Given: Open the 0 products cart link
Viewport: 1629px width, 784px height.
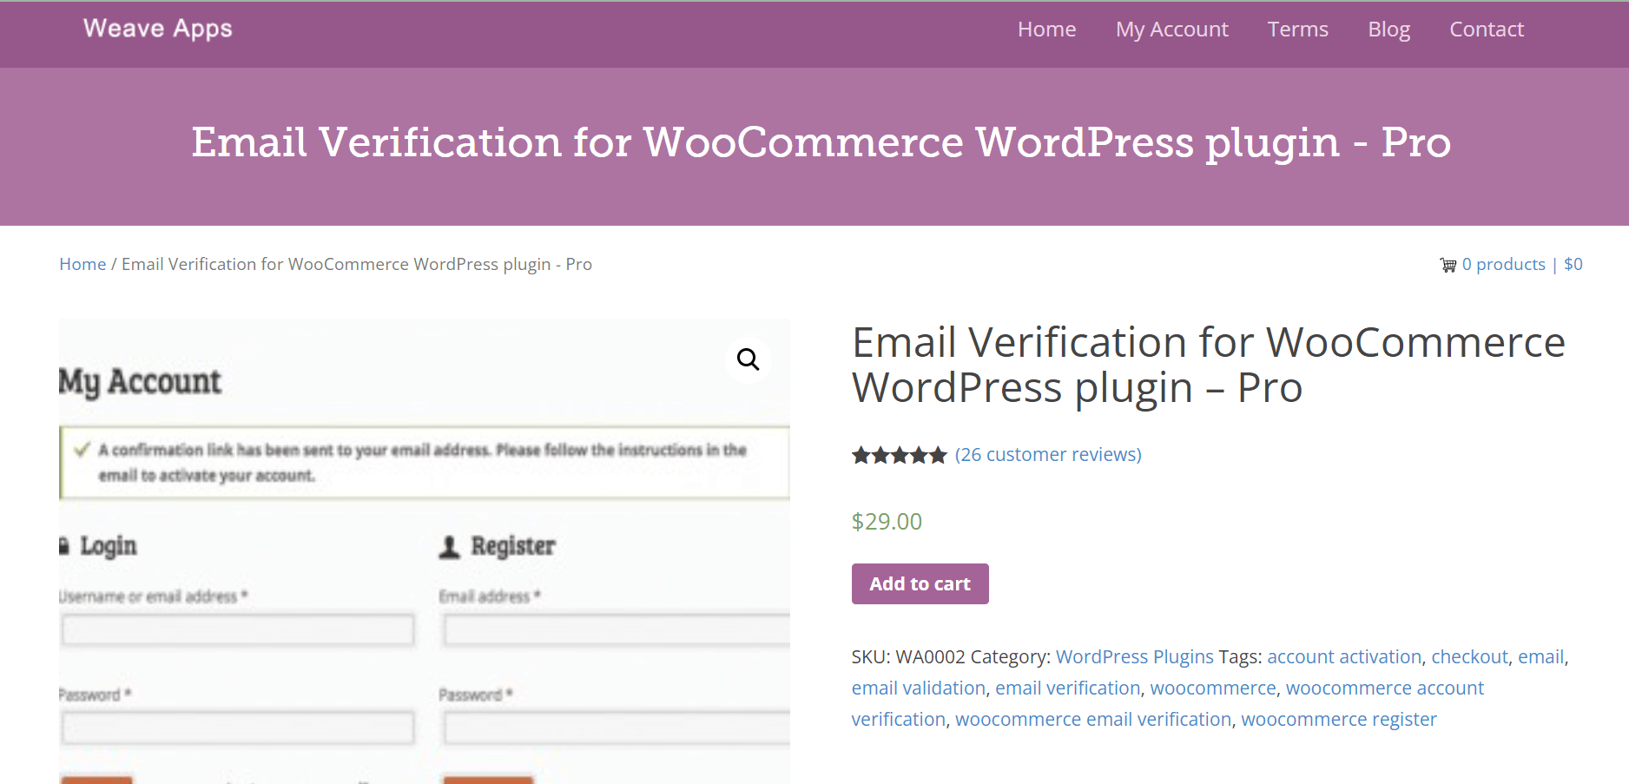Looking at the screenshot, I should [1503, 264].
